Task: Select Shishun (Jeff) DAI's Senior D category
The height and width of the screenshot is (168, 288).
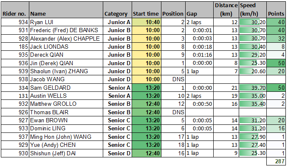Action: pos(117,153)
